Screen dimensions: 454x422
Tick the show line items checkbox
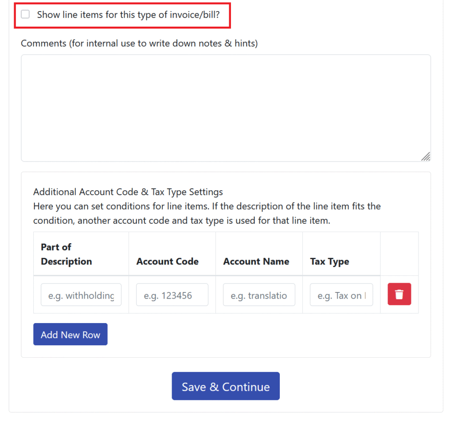click(x=25, y=14)
